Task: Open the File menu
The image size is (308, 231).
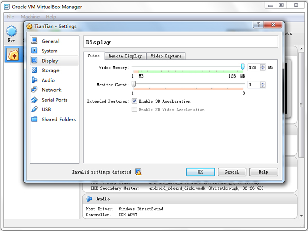Action: (10, 17)
